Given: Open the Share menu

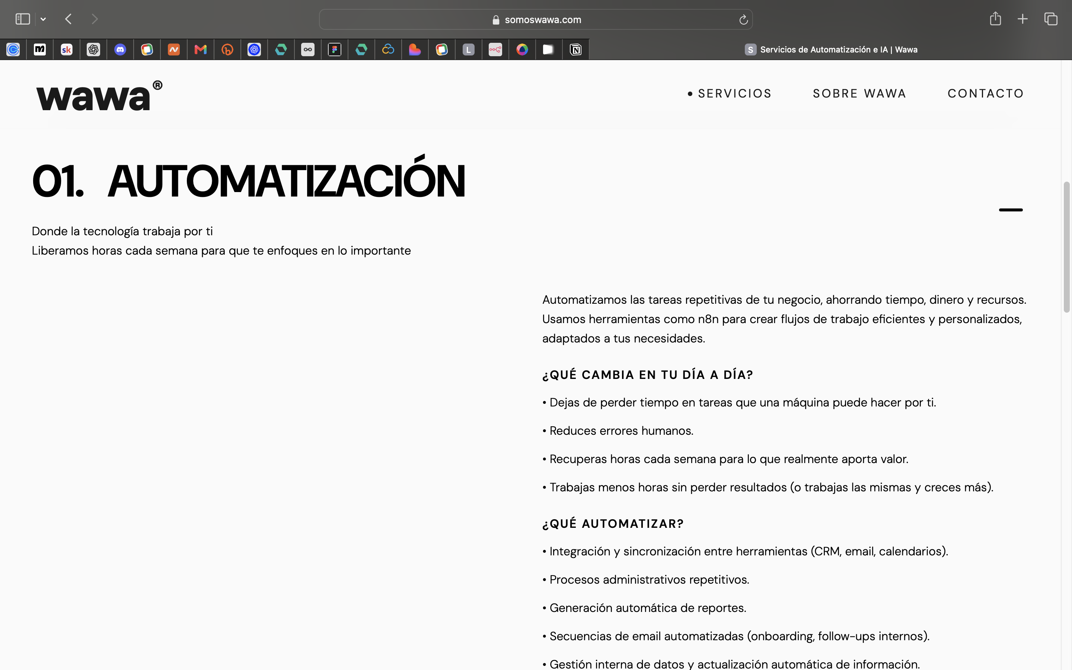Looking at the screenshot, I should pyautogui.click(x=995, y=19).
